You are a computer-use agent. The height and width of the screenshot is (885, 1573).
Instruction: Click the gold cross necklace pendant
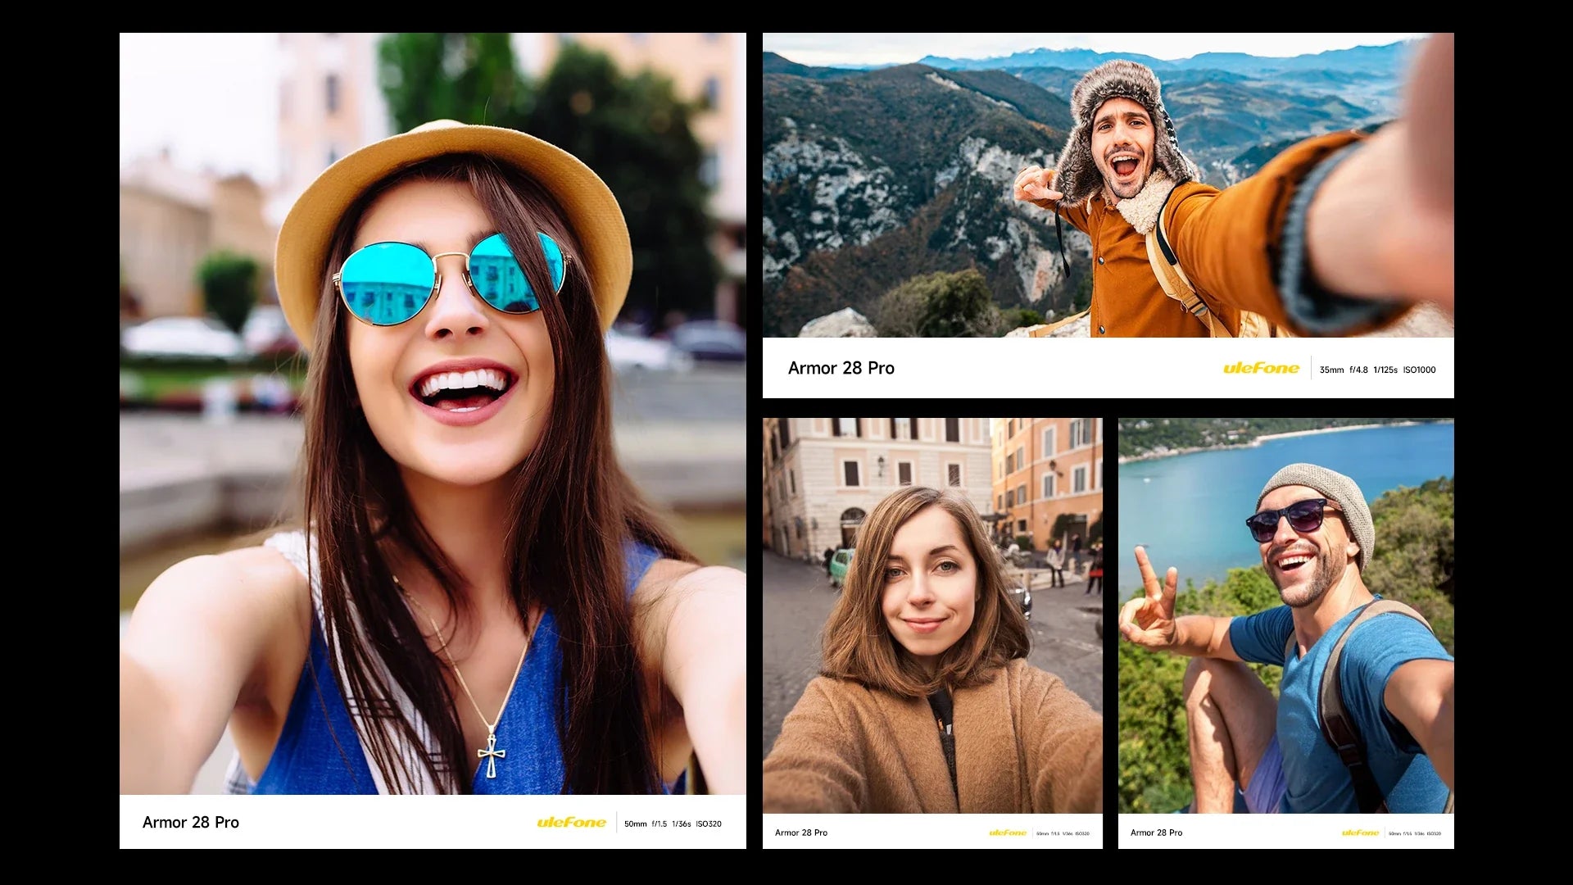pos(491,754)
